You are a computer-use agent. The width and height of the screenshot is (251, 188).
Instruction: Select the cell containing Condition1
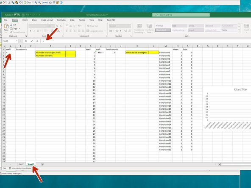coord(165,53)
